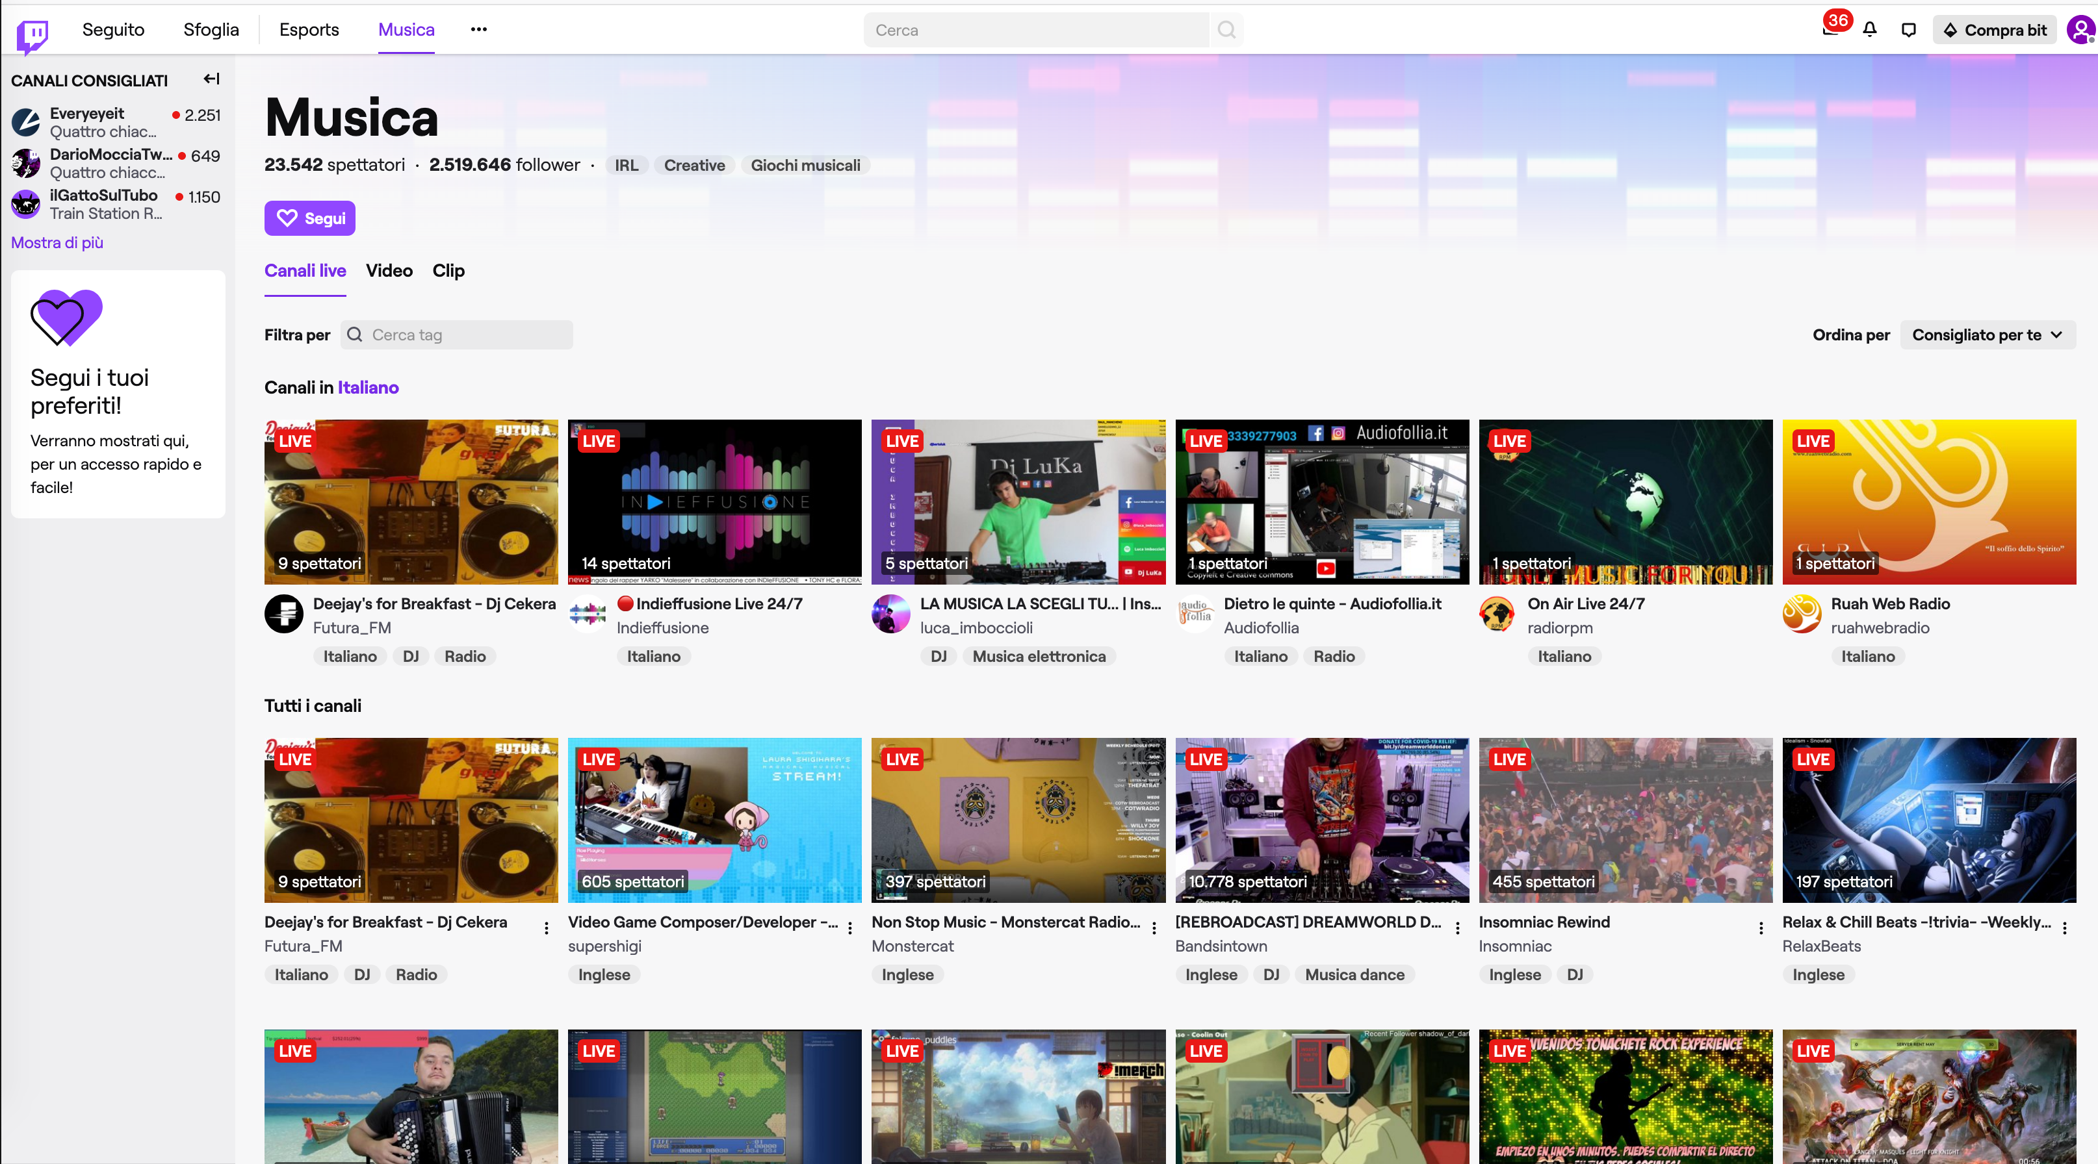
Task: Select the Musica navigation tab
Action: [x=406, y=29]
